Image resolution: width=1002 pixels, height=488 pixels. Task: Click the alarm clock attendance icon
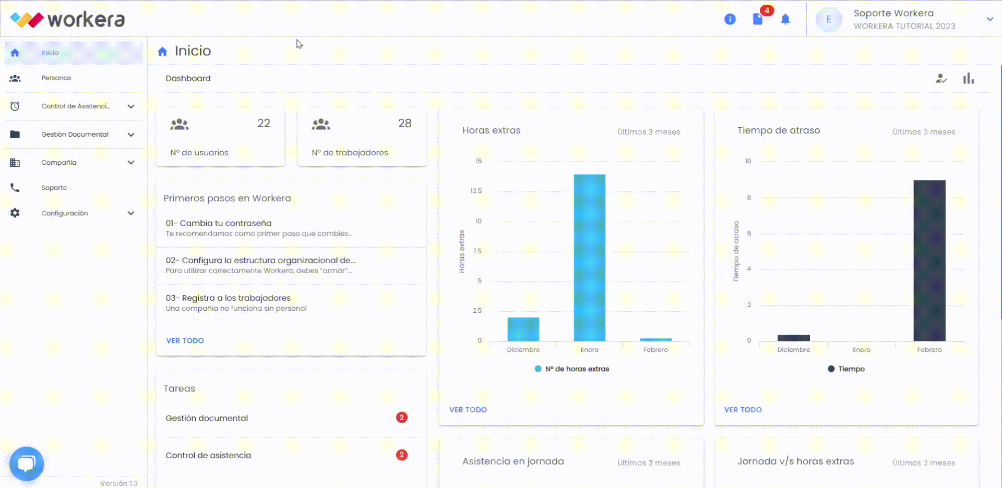[x=15, y=106]
